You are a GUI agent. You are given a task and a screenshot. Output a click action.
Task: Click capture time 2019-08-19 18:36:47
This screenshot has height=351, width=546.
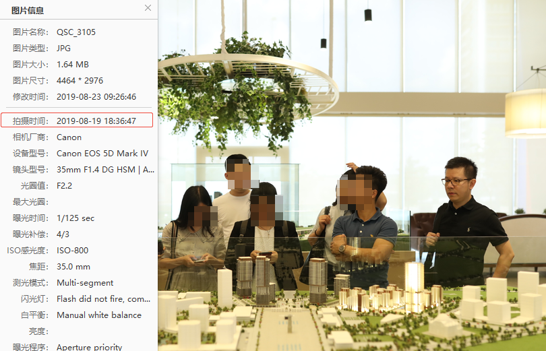(x=96, y=121)
